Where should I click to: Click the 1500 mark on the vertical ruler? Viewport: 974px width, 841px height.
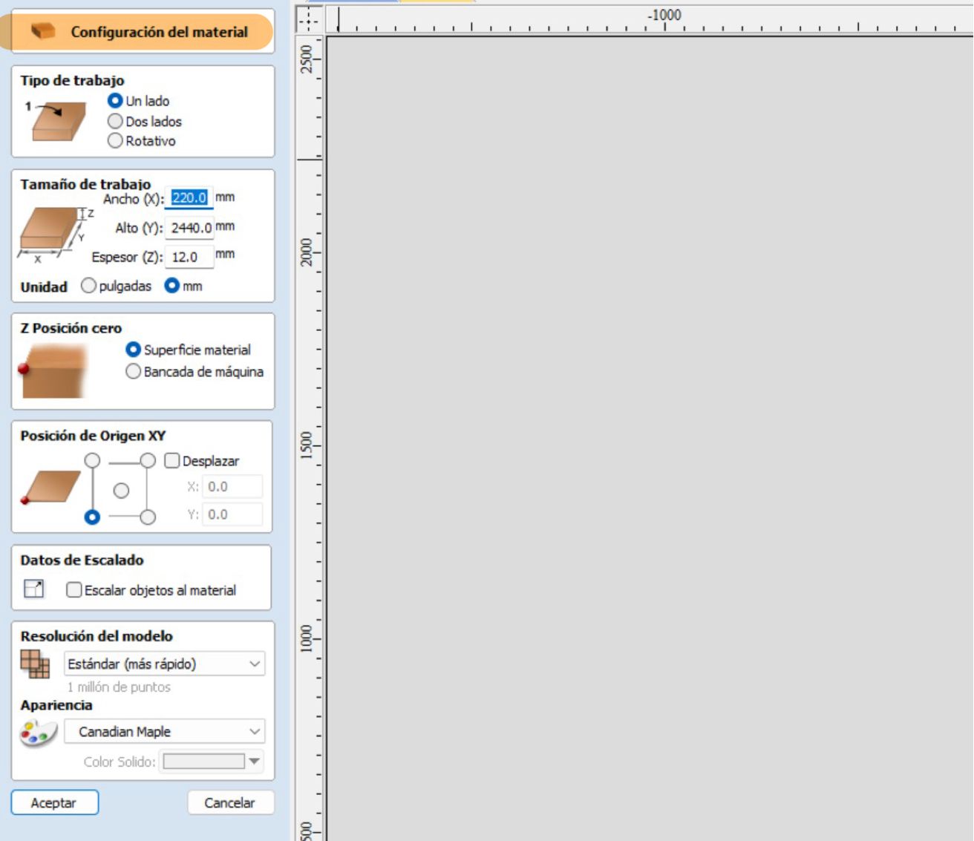tap(307, 445)
